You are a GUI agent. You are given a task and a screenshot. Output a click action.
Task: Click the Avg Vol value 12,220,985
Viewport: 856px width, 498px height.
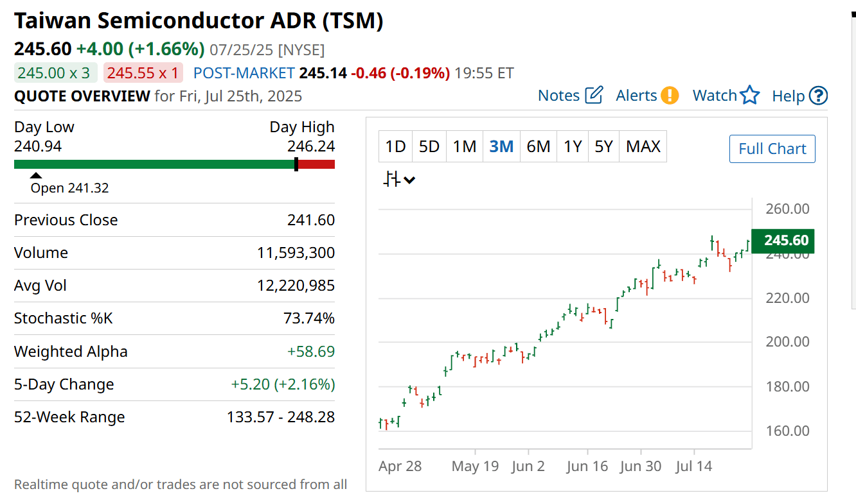tap(296, 286)
